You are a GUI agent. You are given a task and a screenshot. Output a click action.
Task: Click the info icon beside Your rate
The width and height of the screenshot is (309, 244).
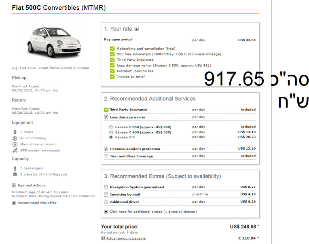(x=136, y=29)
